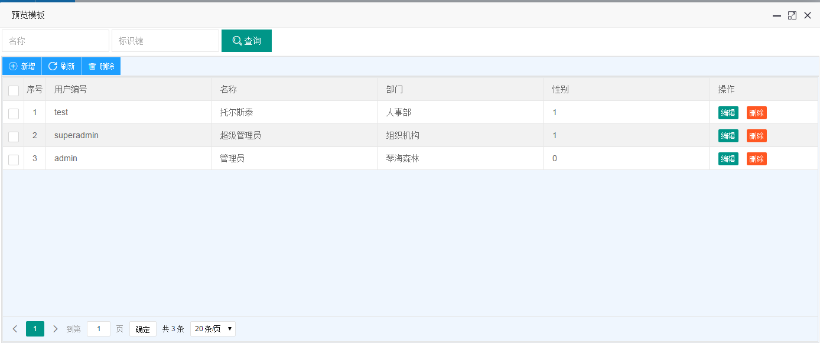The height and width of the screenshot is (343, 820).
Task: Click the page number jump input box
Action: pos(99,329)
